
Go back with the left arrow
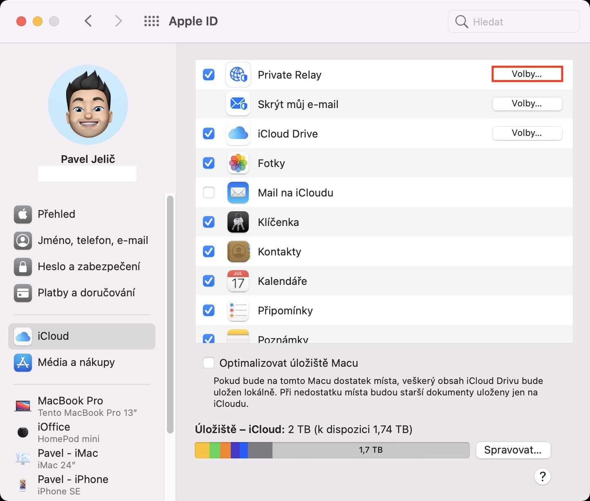coord(88,21)
